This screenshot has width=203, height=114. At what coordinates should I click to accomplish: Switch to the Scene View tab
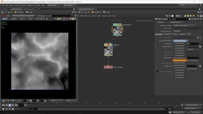(x=5, y=9)
